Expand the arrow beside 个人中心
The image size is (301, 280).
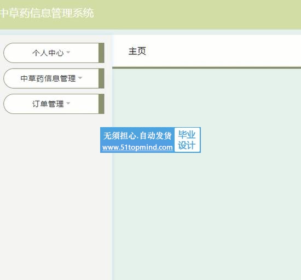68,52
